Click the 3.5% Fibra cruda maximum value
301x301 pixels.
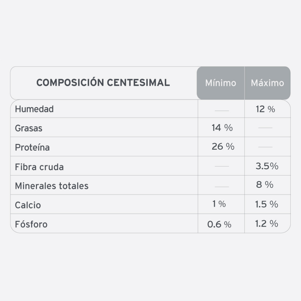[267, 166]
